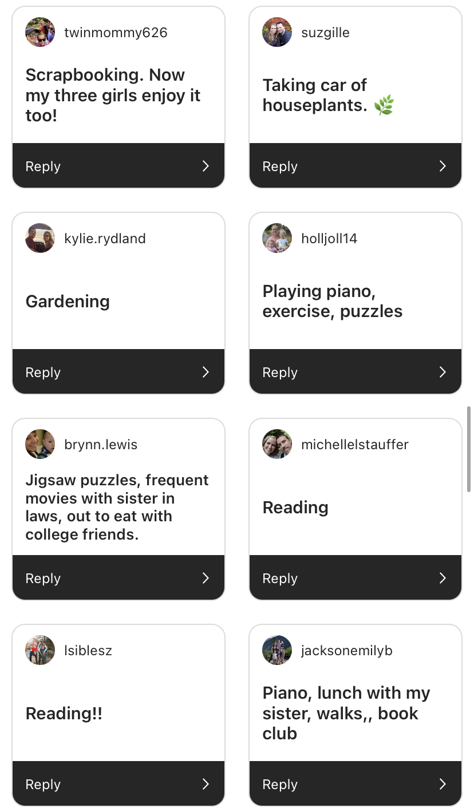The width and height of the screenshot is (474, 812).
Task: Click chevron arrow on the houseplants response
Action: (x=443, y=166)
